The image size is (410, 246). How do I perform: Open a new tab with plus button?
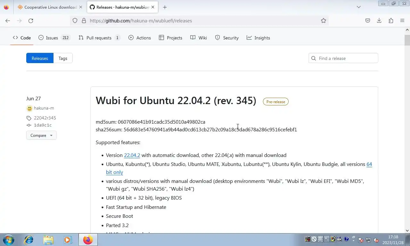165,7
